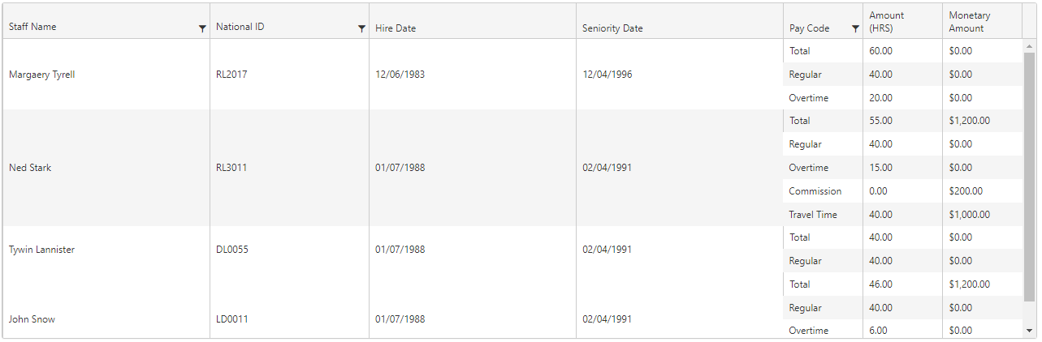1042x342 pixels.
Task: Click the scrollbar down arrow
Action: tap(1029, 331)
